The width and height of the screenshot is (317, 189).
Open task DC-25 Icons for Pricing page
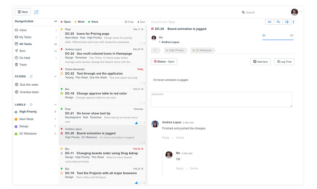pyautogui.click(x=102, y=36)
